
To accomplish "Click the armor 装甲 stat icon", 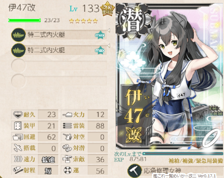I will coord(18,126).
